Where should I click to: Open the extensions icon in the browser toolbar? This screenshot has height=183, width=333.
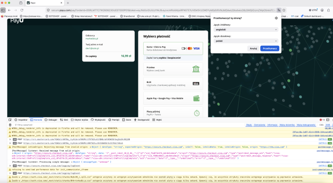point(329,10)
